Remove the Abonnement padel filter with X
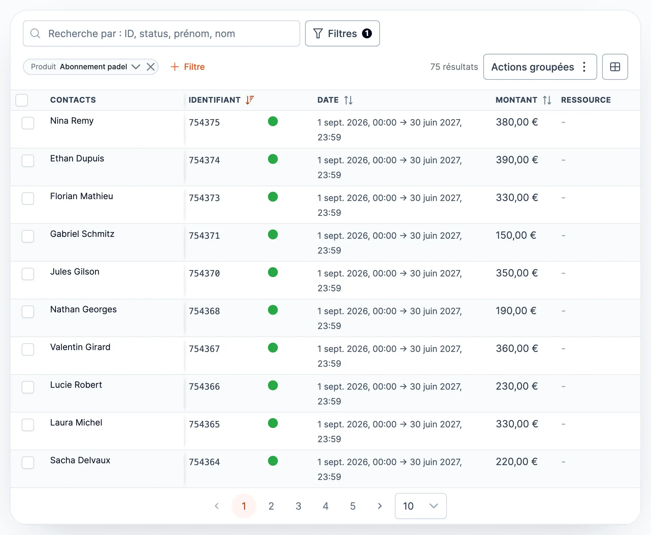Screen dimensions: 651x535 (x=151, y=67)
